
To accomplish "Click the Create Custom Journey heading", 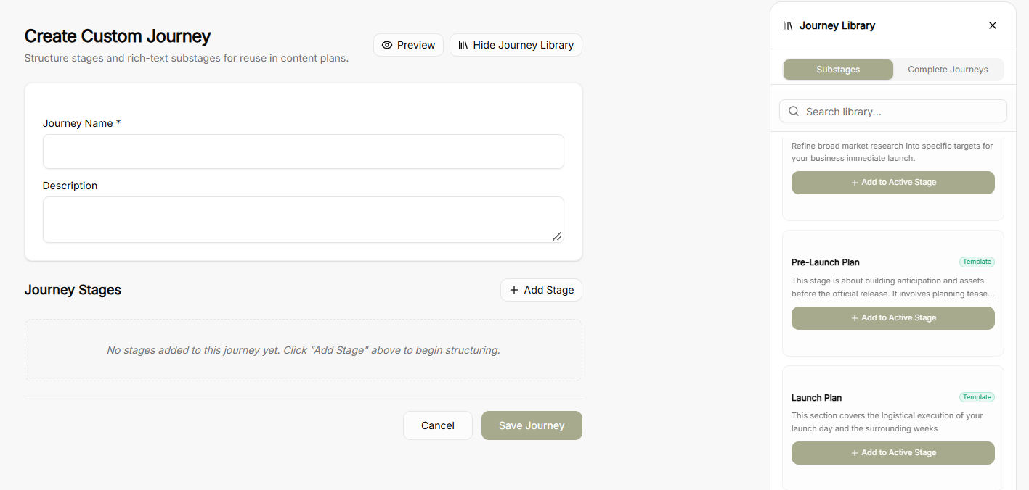I will (118, 36).
